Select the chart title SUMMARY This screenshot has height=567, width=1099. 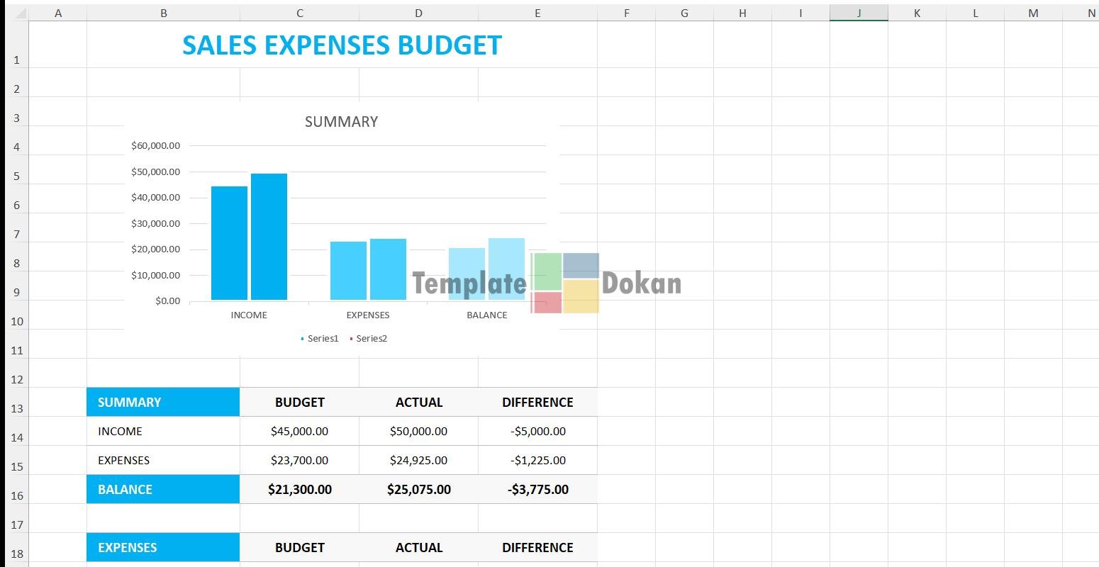click(341, 122)
